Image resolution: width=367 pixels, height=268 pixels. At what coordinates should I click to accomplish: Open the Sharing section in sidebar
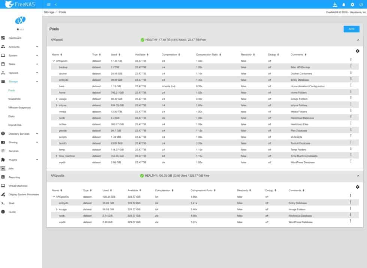tap(15, 141)
